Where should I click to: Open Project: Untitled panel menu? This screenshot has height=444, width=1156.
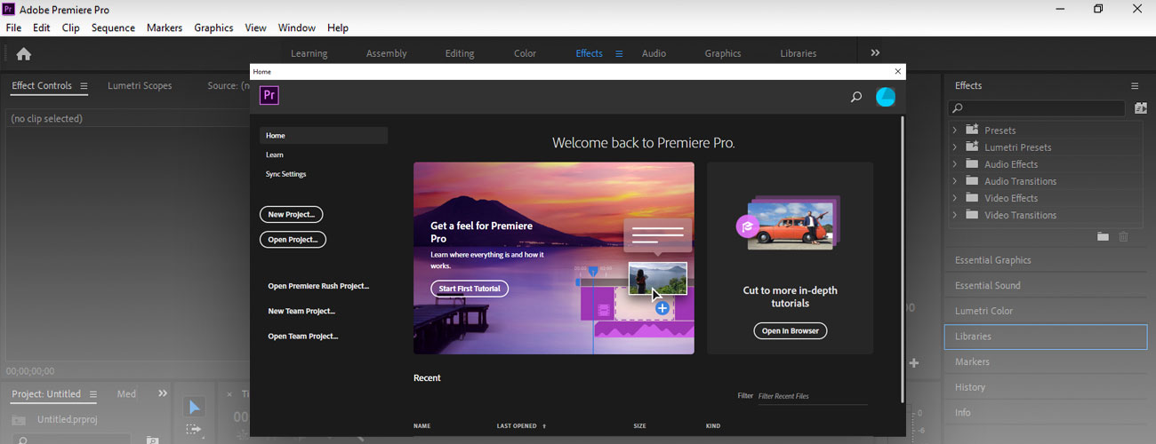(x=92, y=394)
